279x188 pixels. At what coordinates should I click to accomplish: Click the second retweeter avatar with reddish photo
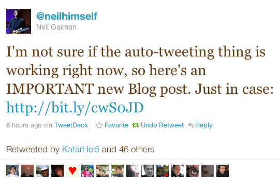click(x=27, y=171)
